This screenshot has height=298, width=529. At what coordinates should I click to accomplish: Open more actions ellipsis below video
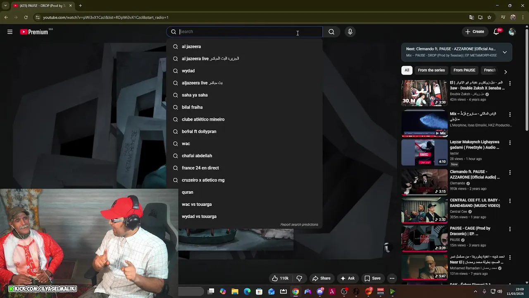(392, 278)
